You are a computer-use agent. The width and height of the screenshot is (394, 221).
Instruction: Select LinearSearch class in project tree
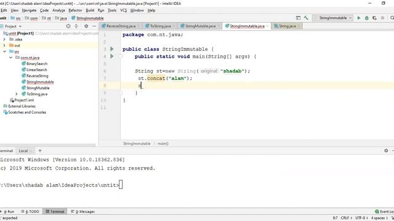click(36, 69)
